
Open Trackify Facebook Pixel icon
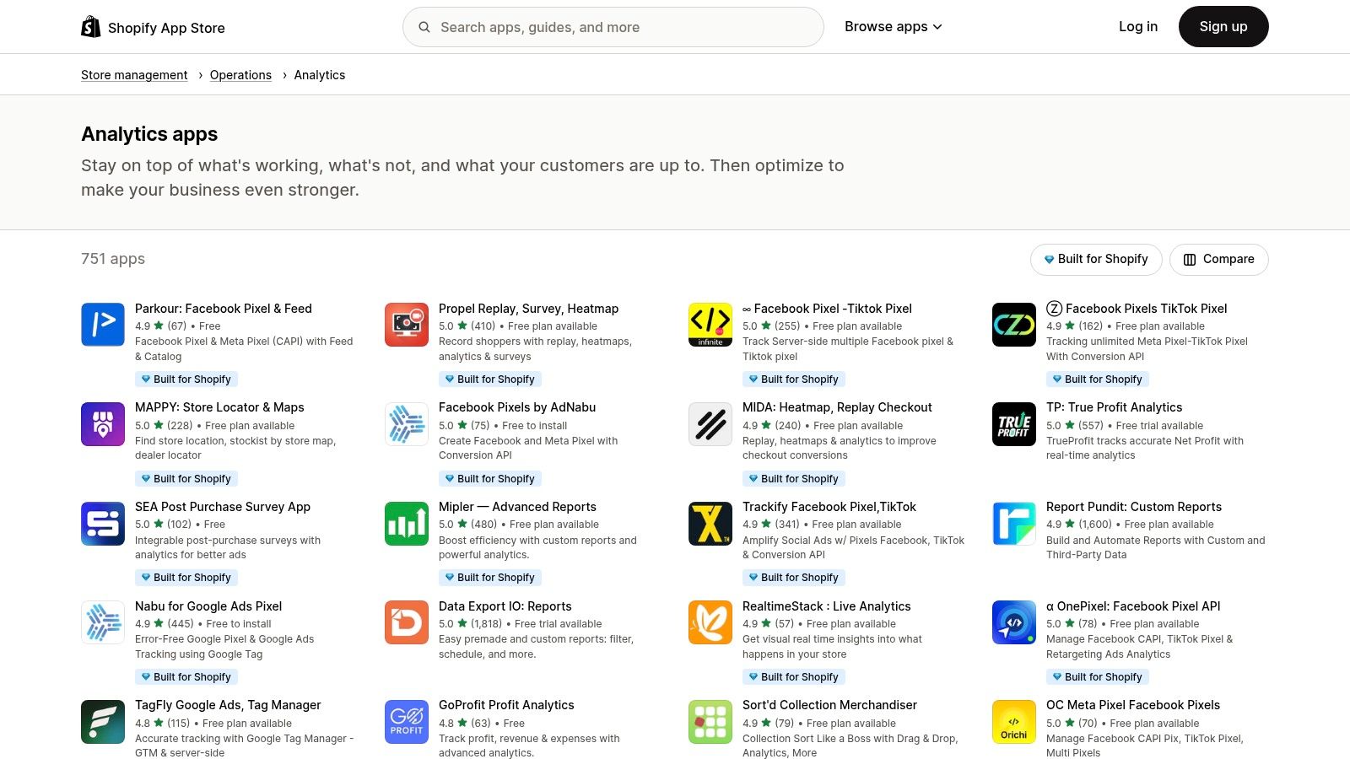click(710, 524)
